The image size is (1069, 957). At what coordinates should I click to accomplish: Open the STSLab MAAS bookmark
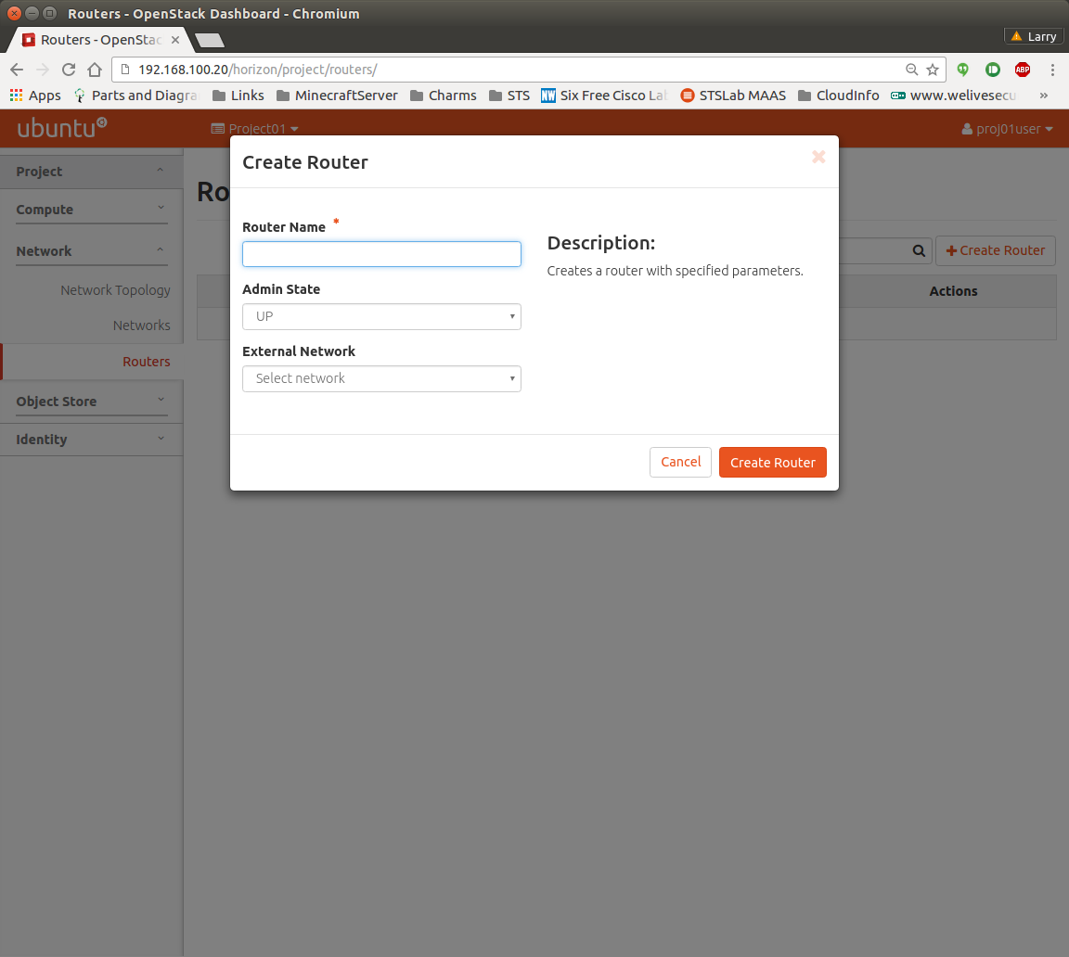coord(733,96)
